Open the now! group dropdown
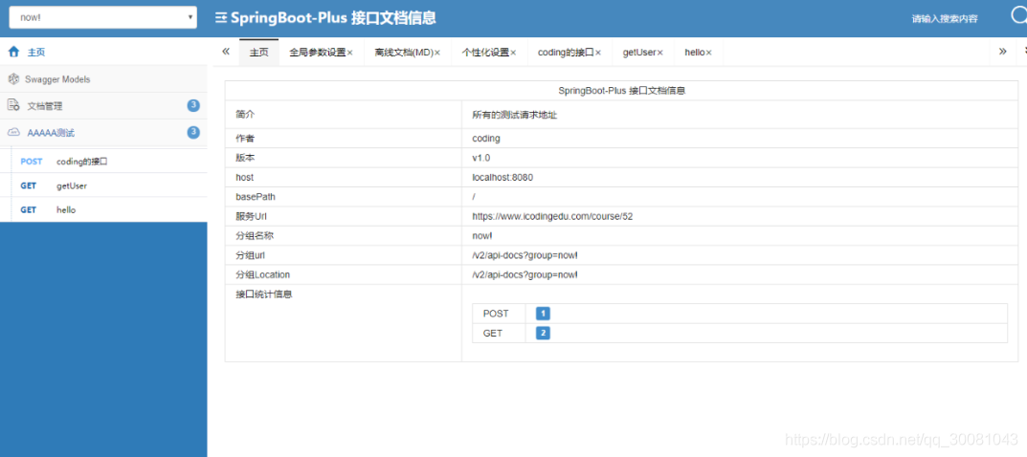1027x457 pixels. tap(102, 17)
